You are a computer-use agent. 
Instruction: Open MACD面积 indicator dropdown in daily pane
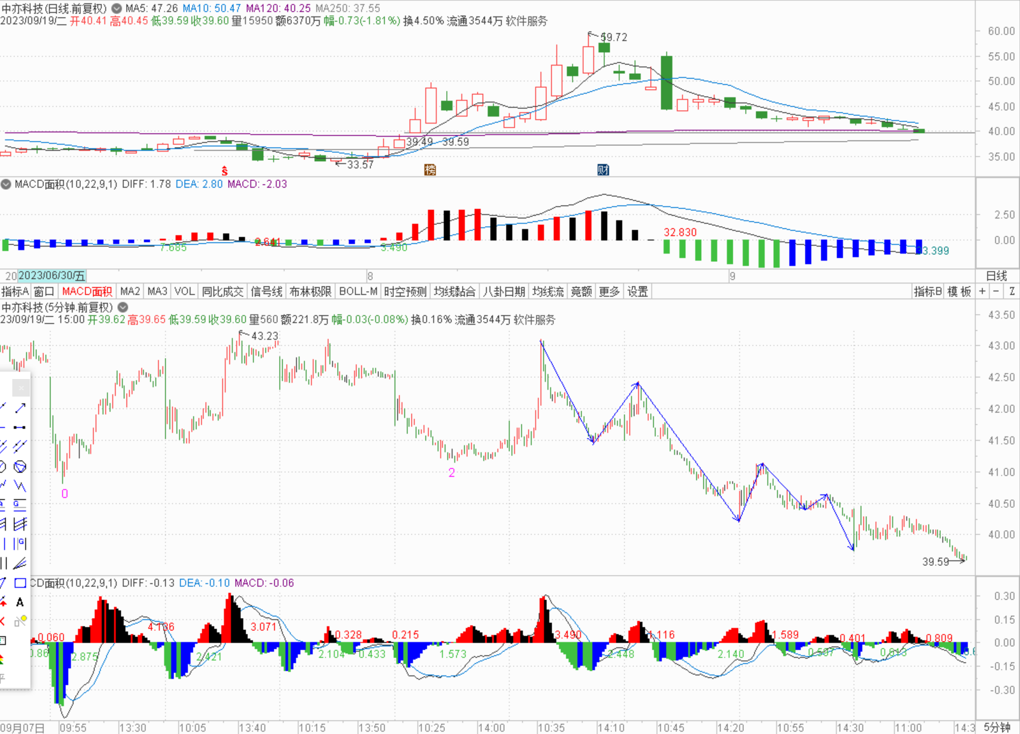click(6, 184)
